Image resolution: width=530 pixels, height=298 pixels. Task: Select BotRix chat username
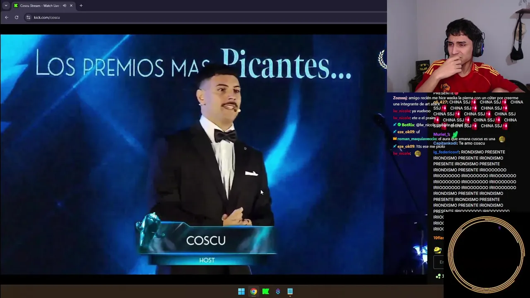[x=408, y=125]
